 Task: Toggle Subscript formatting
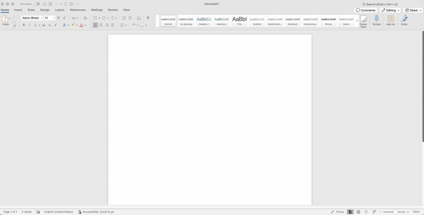pyautogui.click(x=50, y=25)
